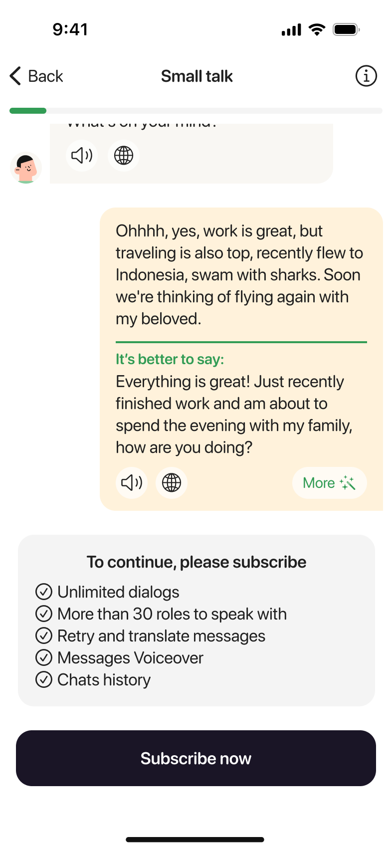
Task: Tap the checkmark beside Chats history
Action: pyautogui.click(x=44, y=680)
